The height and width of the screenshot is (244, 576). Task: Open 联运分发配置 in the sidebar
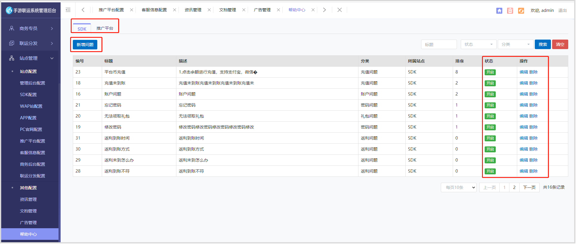pyautogui.click(x=33, y=176)
